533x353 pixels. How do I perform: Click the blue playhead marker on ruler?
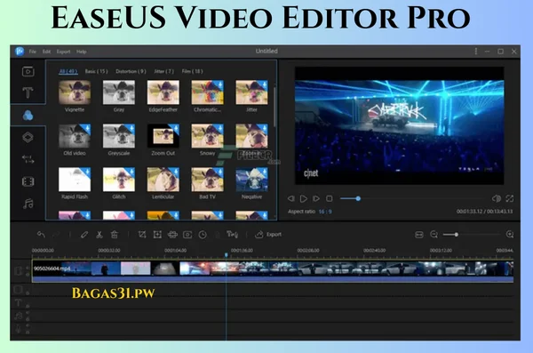(x=227, y=255)
